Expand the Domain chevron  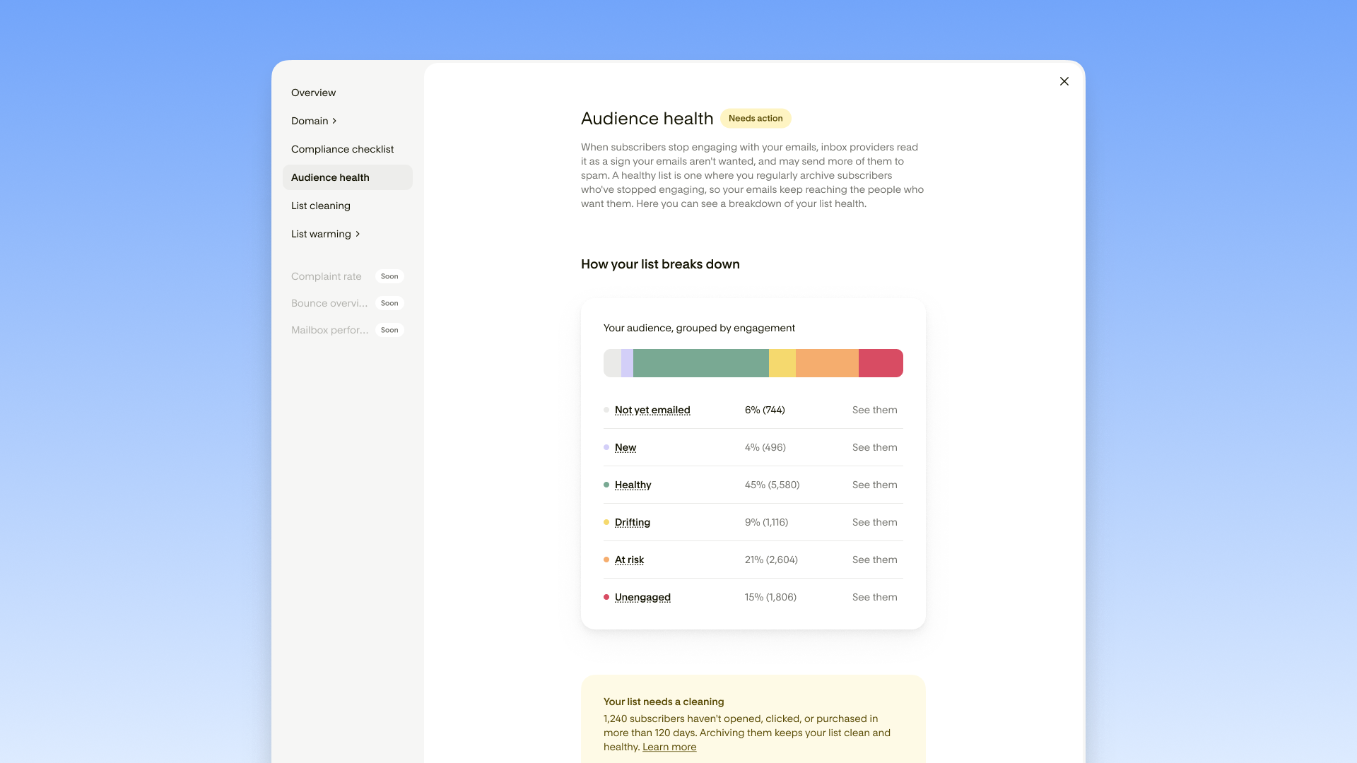coord(334,121)
